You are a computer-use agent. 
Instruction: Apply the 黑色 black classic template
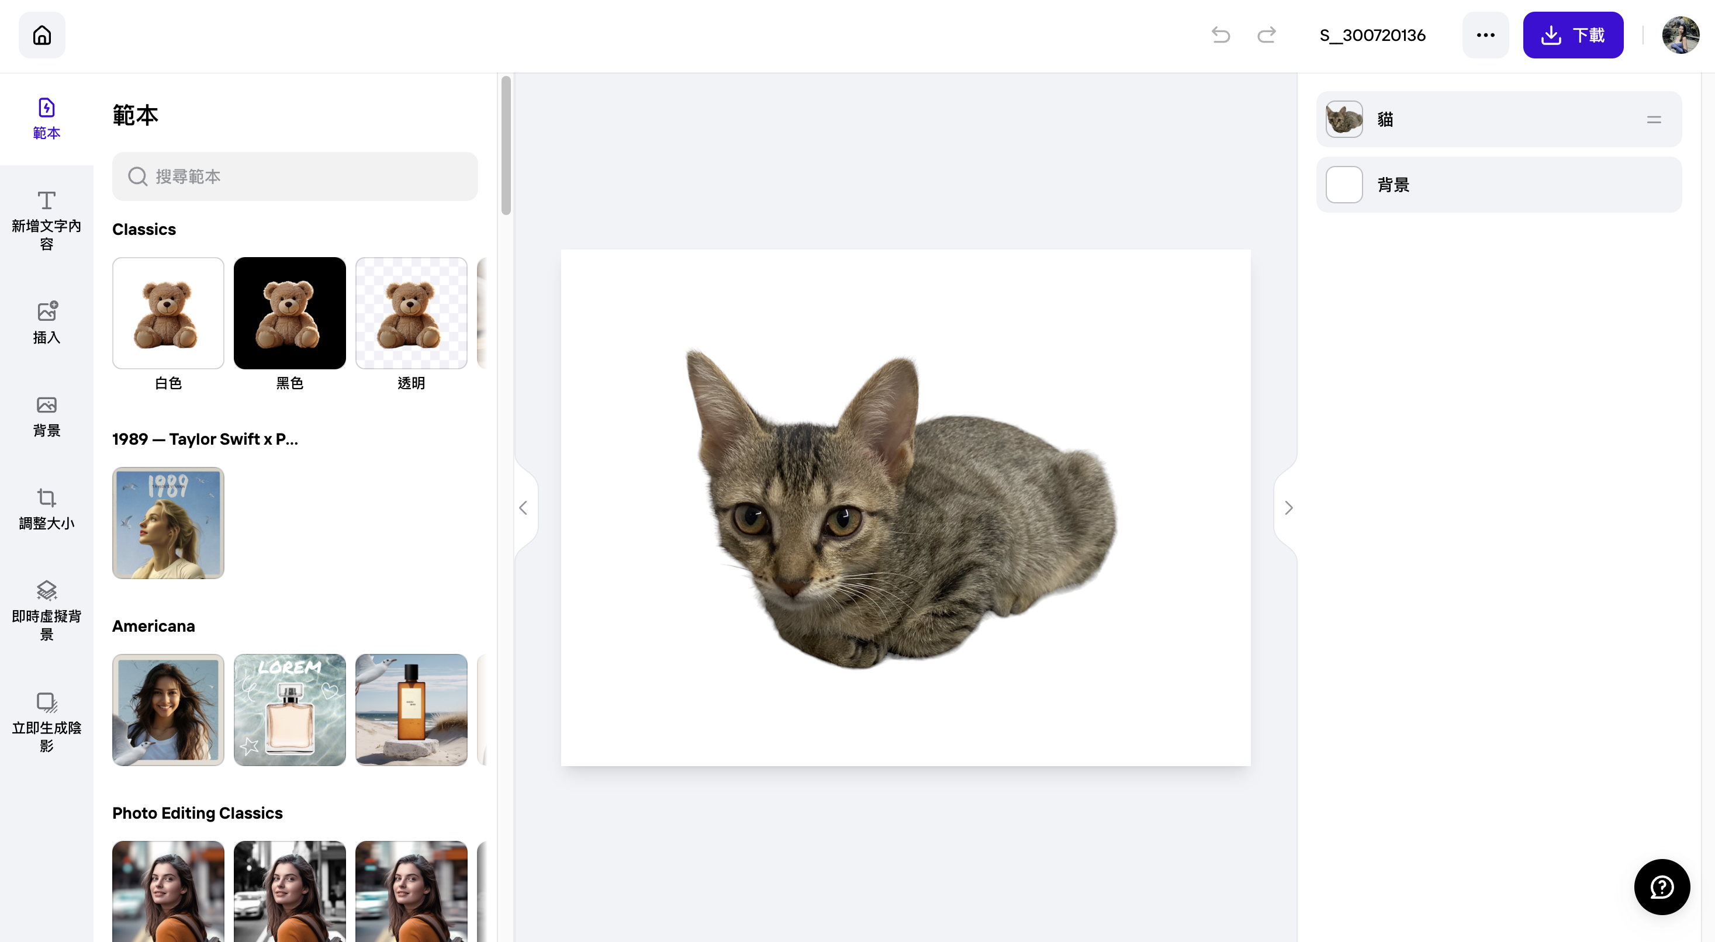(x=289, y=313)
